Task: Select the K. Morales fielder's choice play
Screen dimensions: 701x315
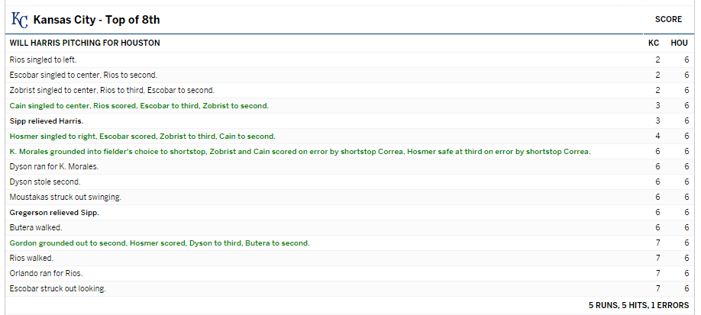Action: point(299,151)
